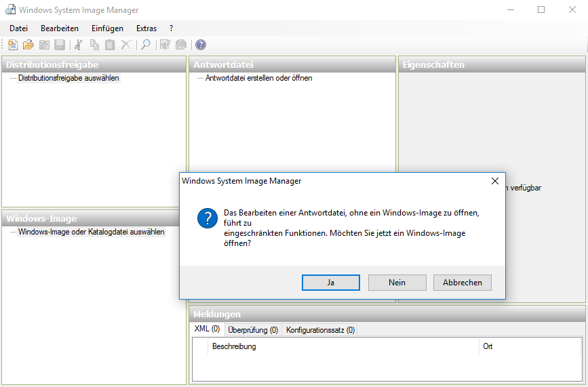This screenshot has width=588, height=387.
Task: Select 'Windows-Image oder Katalogdatei auswählen' item
Action: 91,232
